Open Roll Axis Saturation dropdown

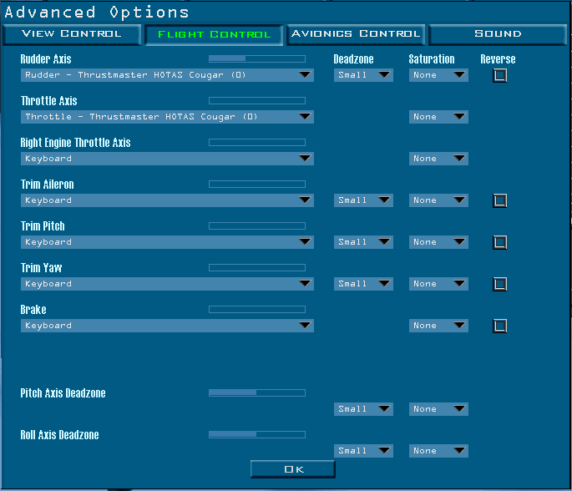point(438,451)
